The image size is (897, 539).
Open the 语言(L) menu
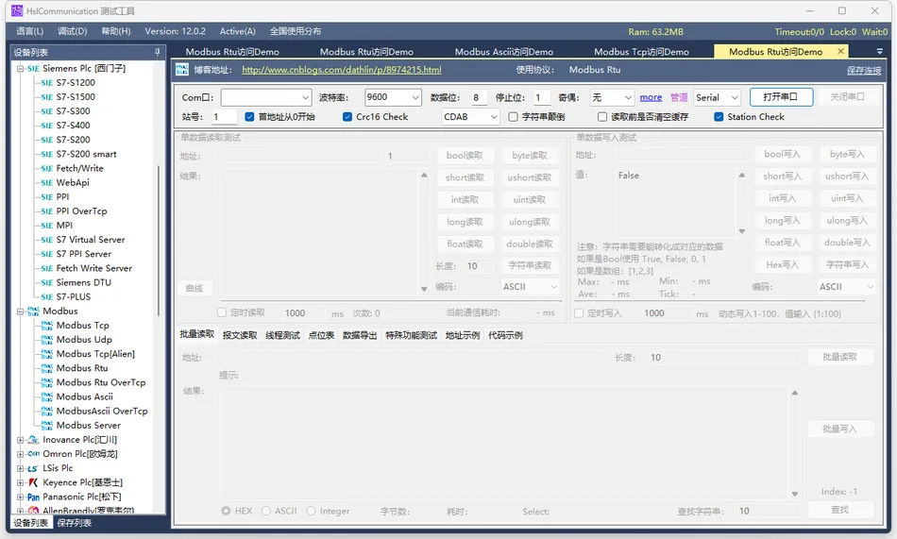(30, 31)
